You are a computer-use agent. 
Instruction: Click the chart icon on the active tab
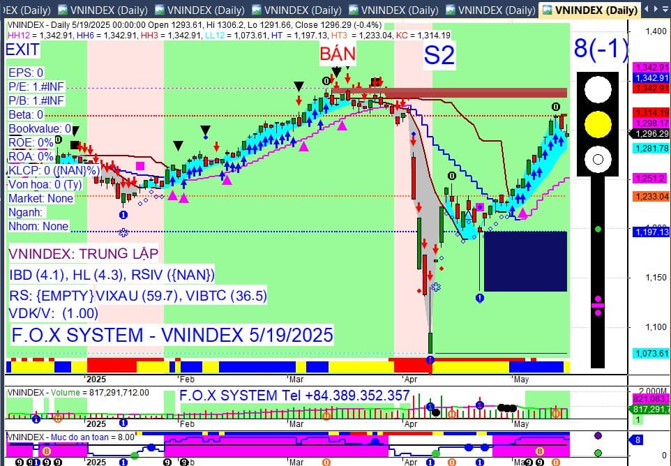[548, 9]
